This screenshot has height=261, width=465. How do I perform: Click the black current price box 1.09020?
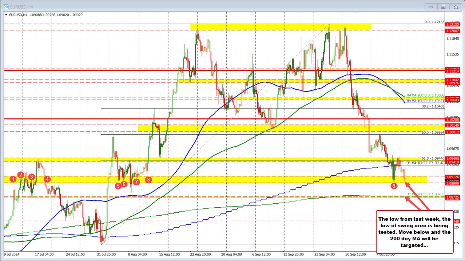pyautogui.click(x=453, y=180)
